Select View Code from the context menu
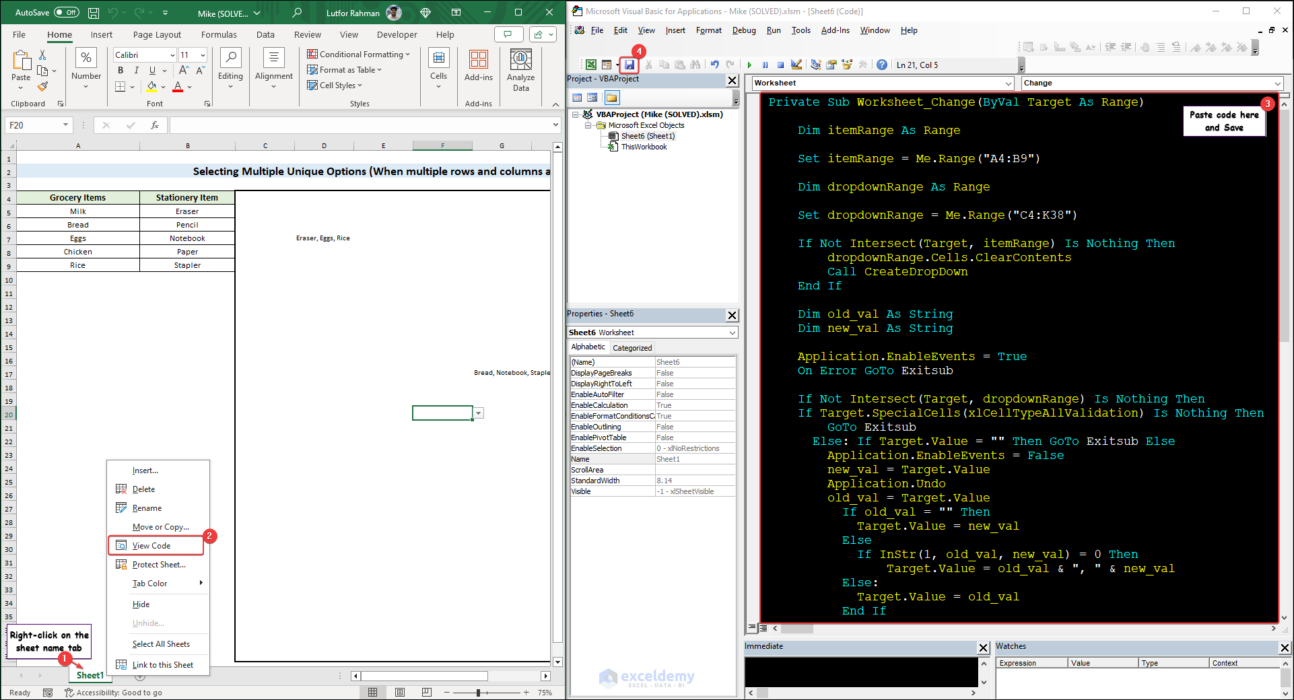Image resolution: width=1294 pixels, height=700 pixels. 151,546
